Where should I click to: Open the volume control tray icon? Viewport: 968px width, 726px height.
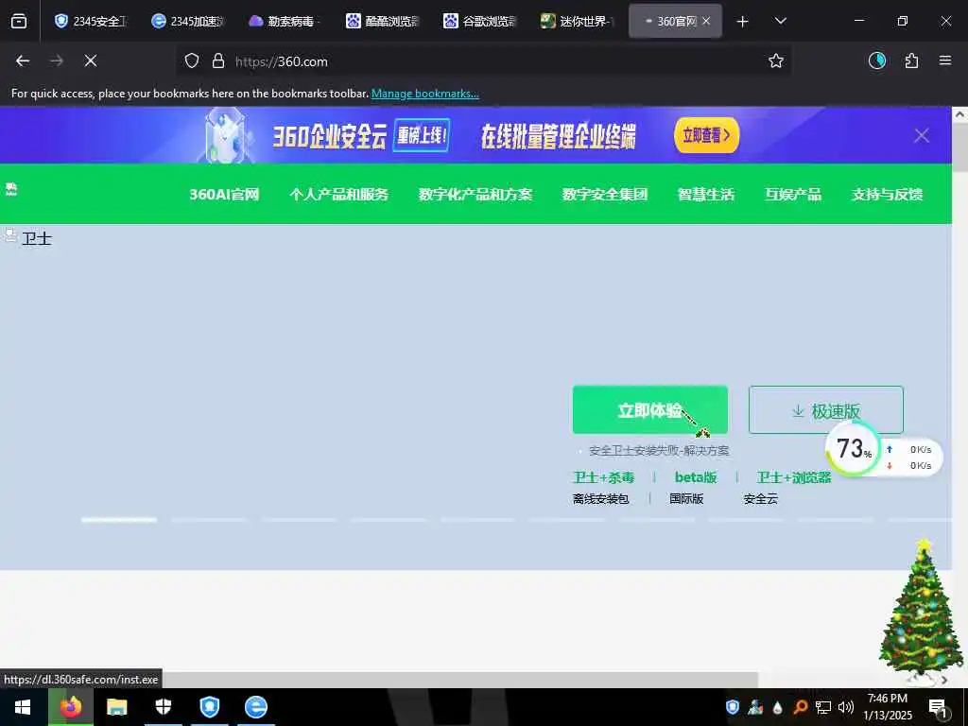[846, 707]
